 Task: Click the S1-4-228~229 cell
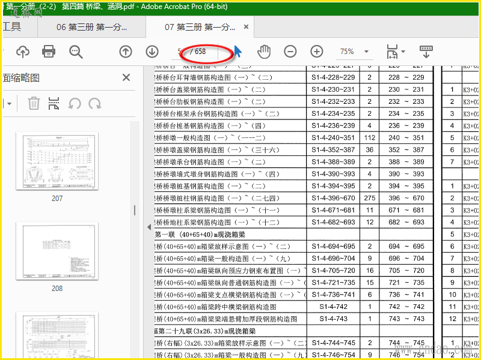(333, 77)
